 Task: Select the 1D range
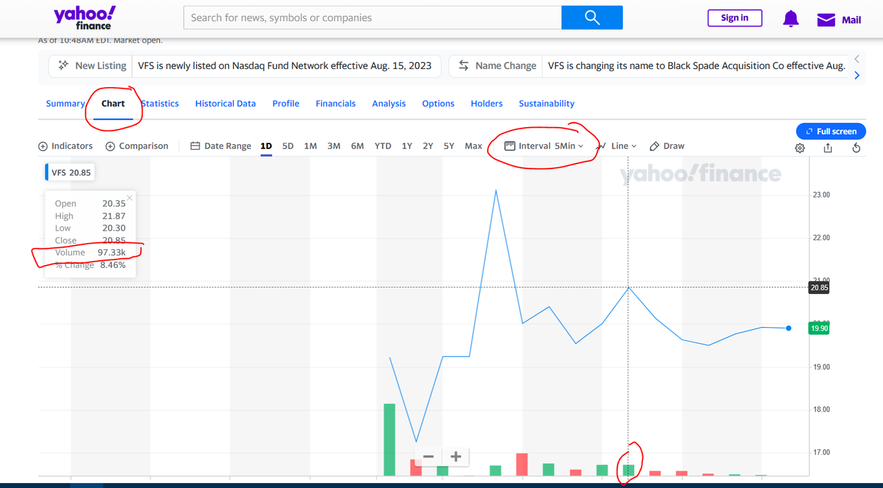[x=266, y=146]
